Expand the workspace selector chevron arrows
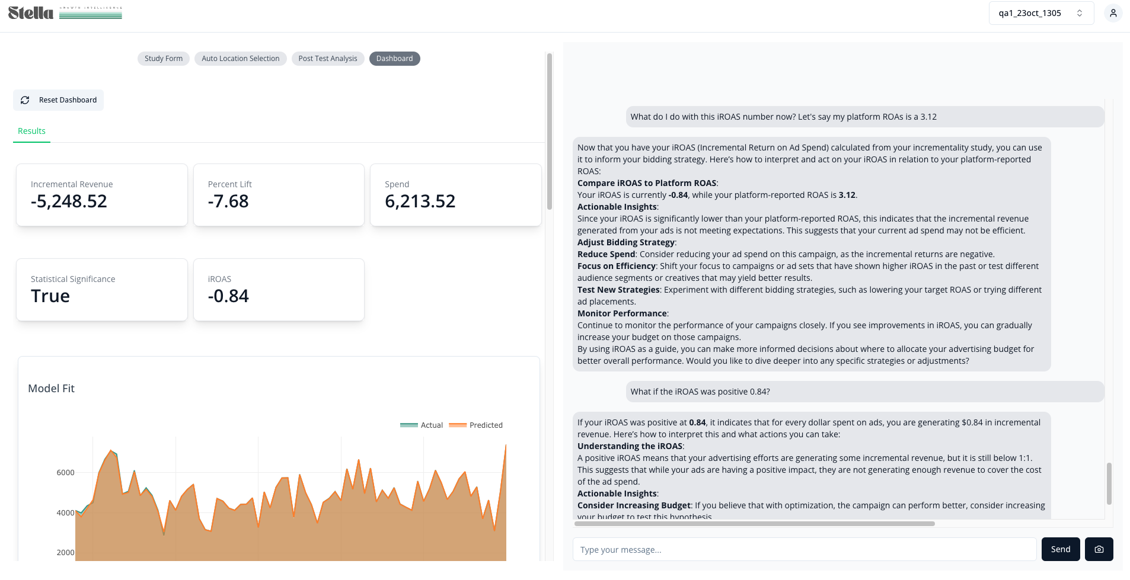This screenshot has width=1130, height=580. [1080, 13]
